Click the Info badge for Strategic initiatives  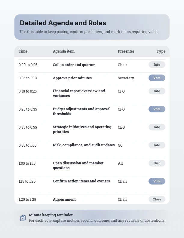tap(157, 127)
